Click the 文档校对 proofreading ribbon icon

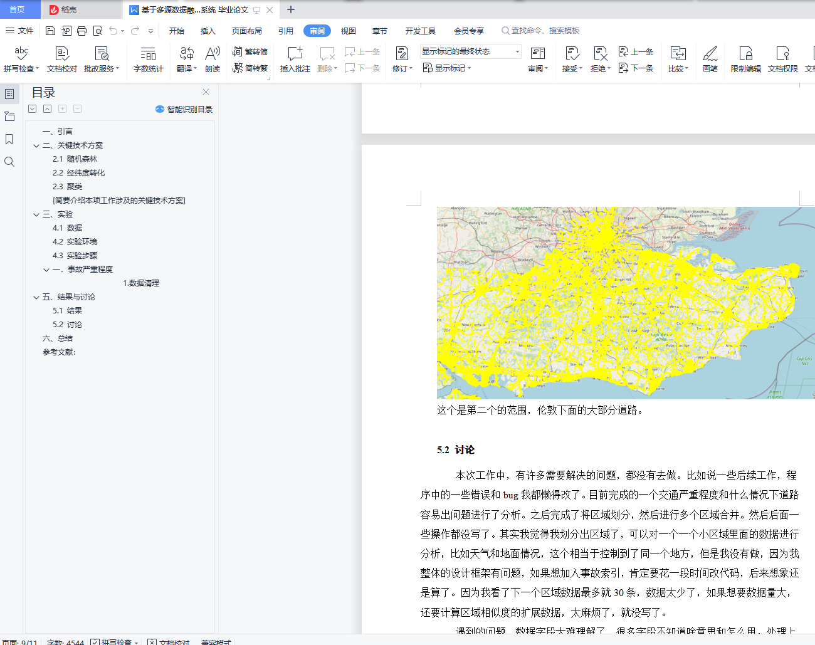[61, 59]
